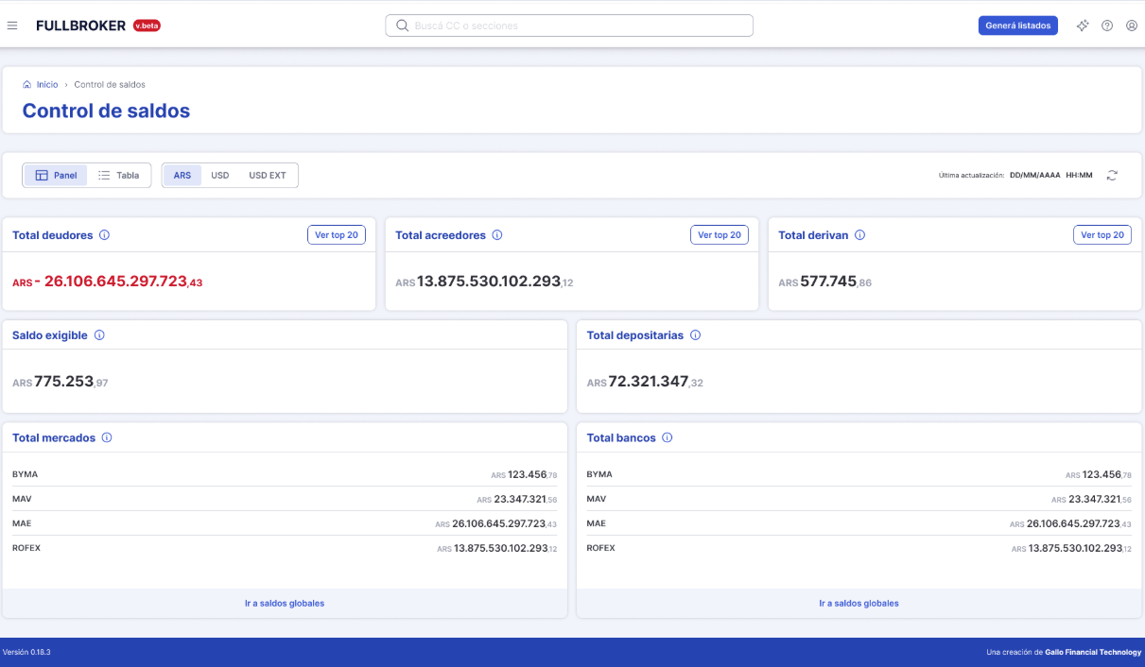Image resolution: width=1145 pixels, height=667 pixels.
Task: Select ARS currency
Action: click(x=182, y=176)
